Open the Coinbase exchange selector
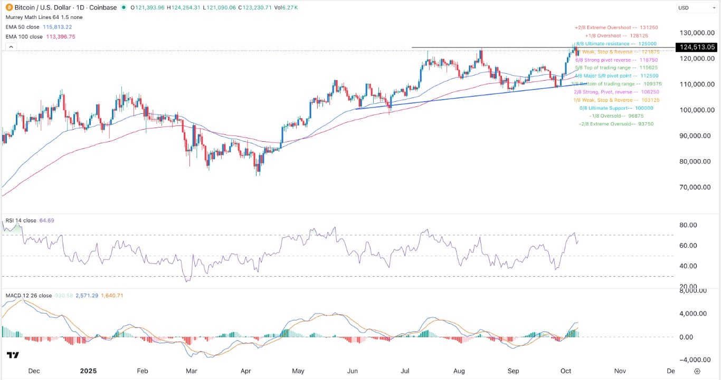Viewport: 721px width, 380px height. click(105, 8)
